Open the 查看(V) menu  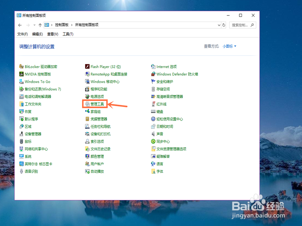click(x=52, y=34)
